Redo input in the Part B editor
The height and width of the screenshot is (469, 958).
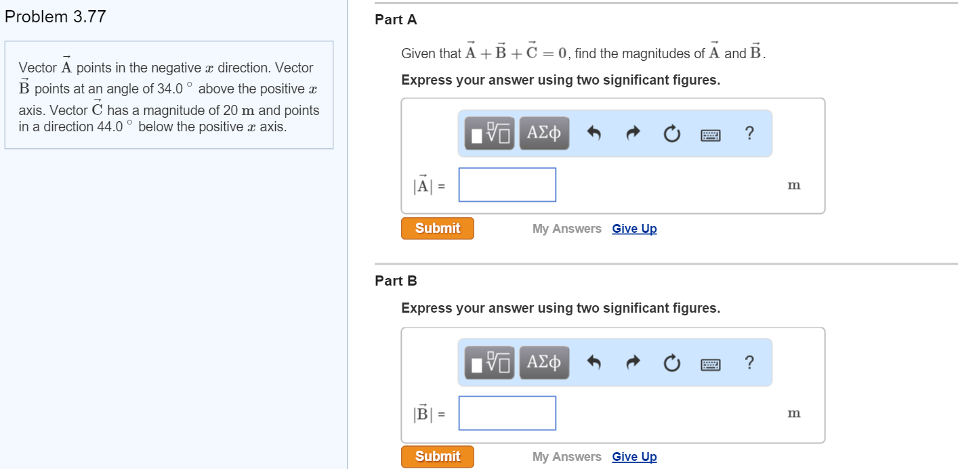coord(631,362)
